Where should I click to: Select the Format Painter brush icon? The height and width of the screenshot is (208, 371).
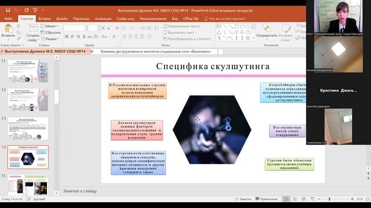tap(19, 38)
